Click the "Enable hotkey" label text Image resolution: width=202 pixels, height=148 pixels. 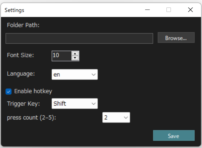coord(33,91)
